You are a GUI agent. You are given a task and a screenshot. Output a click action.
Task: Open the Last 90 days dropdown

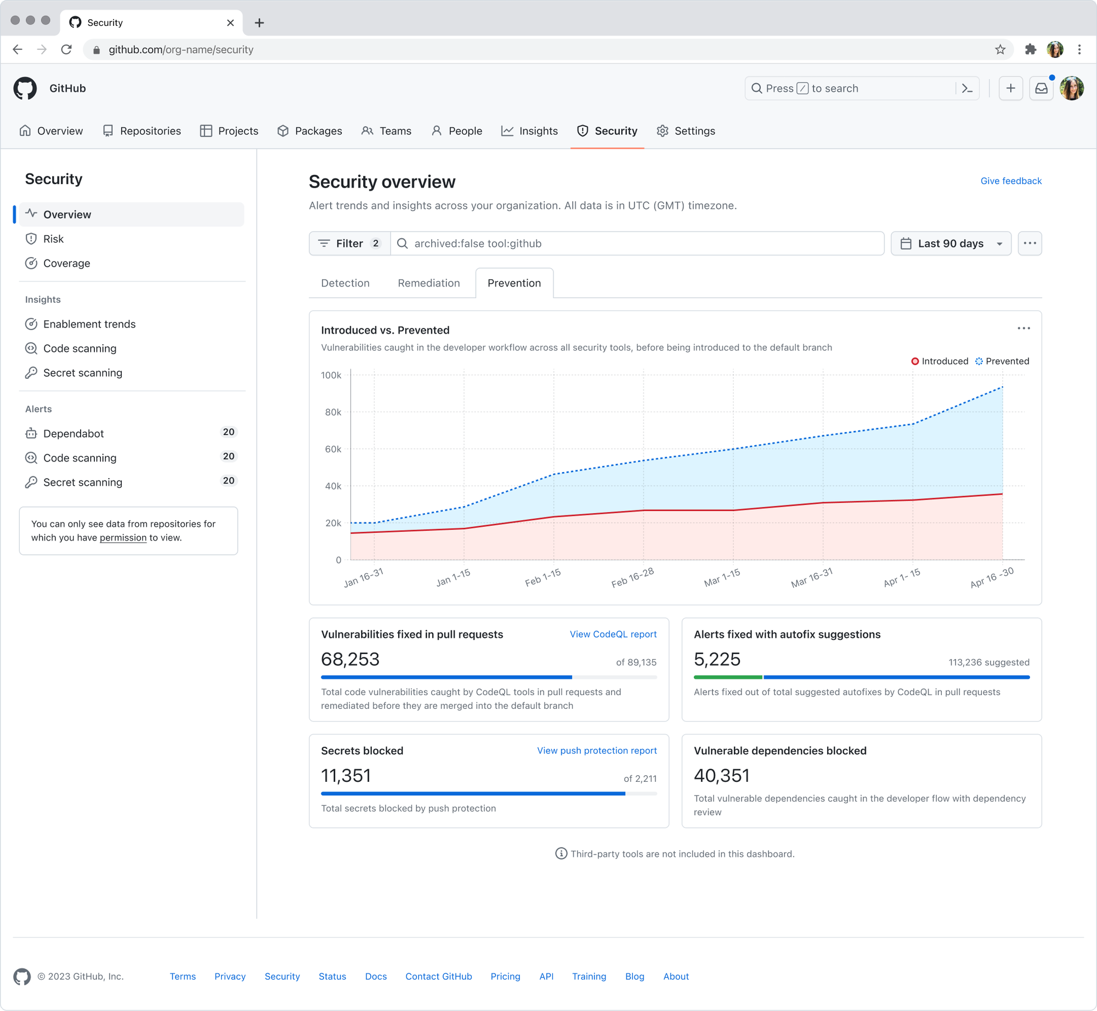coord(951,243)
